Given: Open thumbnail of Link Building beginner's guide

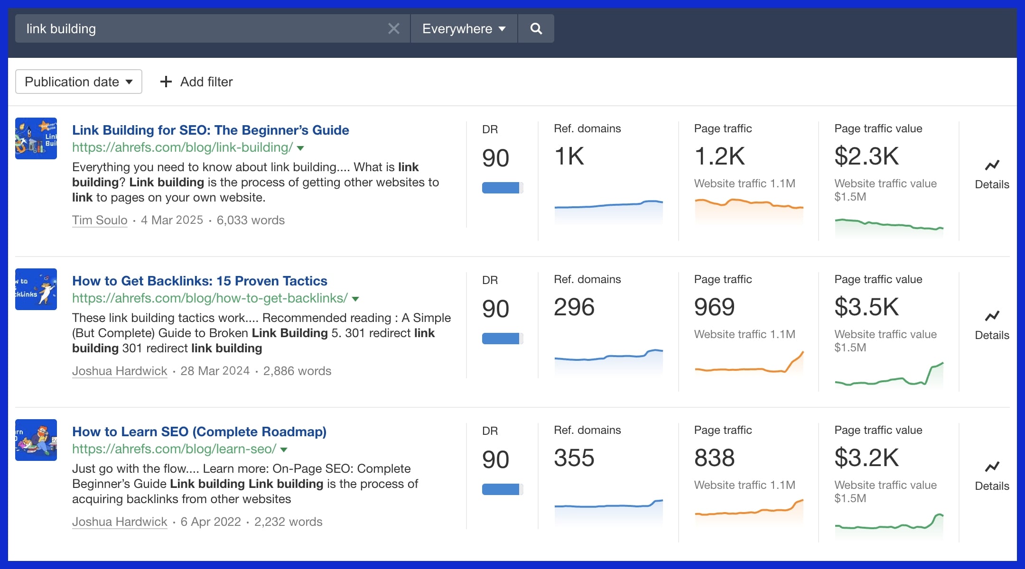Looking at the screenshot, I should 36,138.
